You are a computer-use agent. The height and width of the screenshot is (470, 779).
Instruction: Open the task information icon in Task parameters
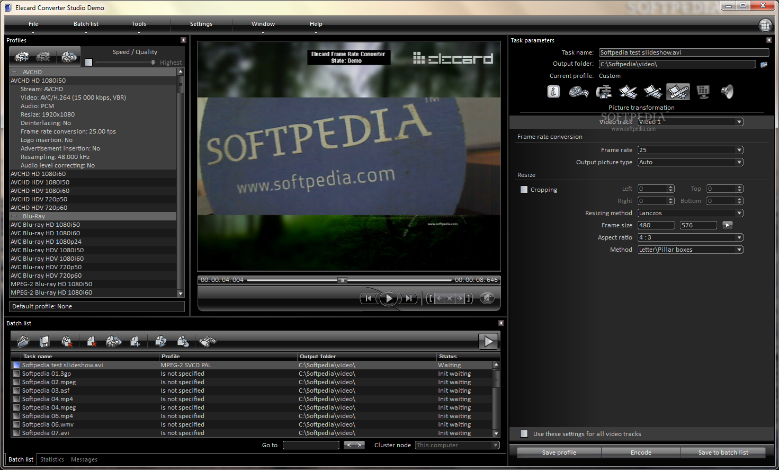coord(553,92)
